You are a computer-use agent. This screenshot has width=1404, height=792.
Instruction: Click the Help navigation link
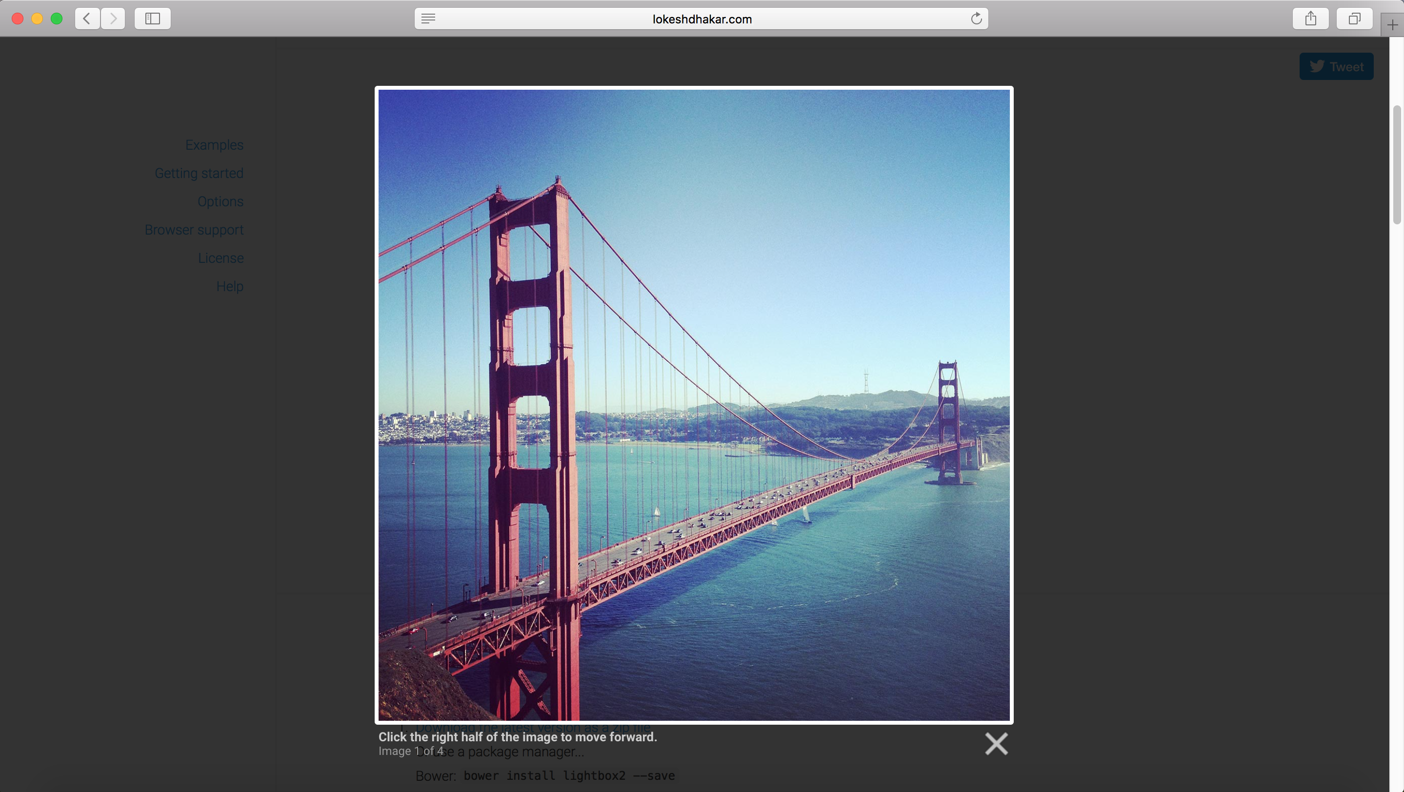point(229,286)
